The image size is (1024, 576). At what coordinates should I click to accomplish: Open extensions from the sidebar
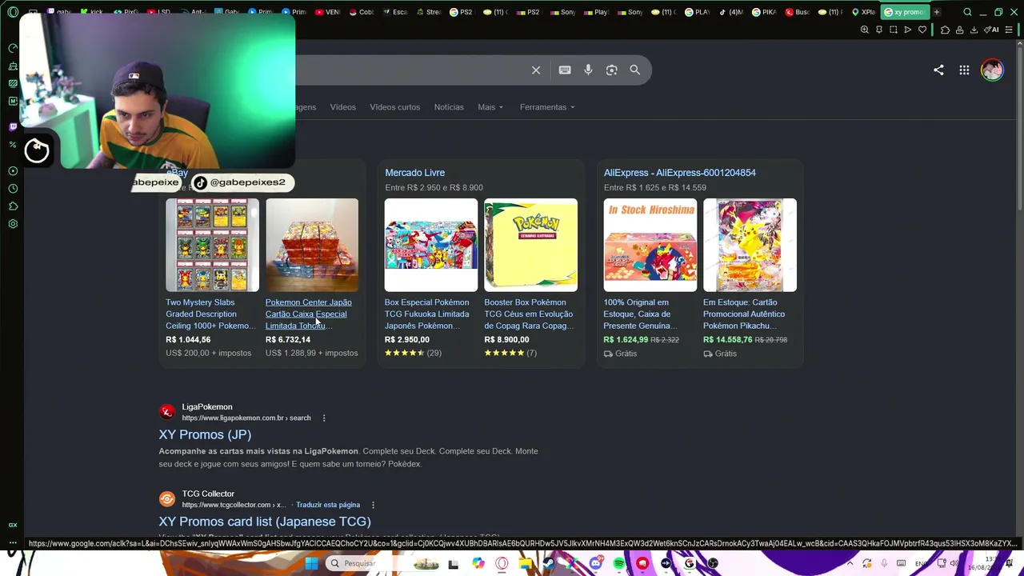(13, 206)
